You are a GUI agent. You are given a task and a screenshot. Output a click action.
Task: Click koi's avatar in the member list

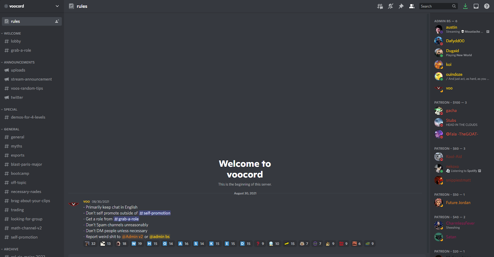pyautogui.click(x=438, y=65)
